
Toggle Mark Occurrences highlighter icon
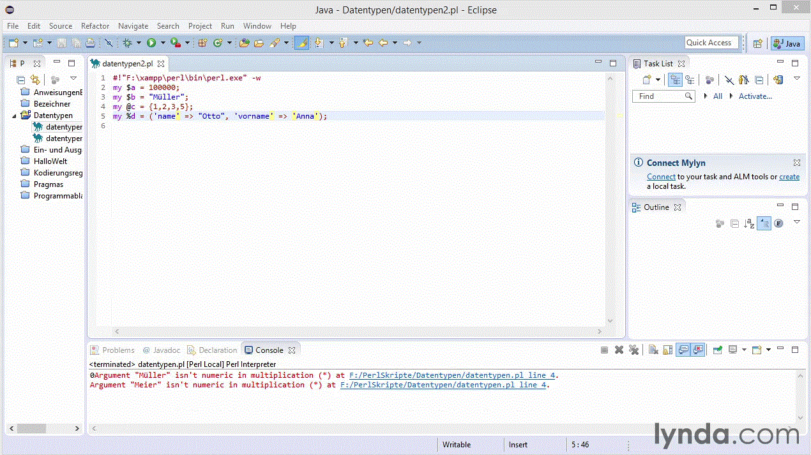pos(302,43)
